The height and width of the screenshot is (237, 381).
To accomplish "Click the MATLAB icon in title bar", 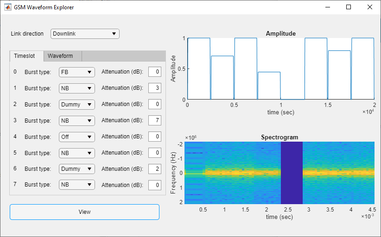I will click(x=8, y=7).
